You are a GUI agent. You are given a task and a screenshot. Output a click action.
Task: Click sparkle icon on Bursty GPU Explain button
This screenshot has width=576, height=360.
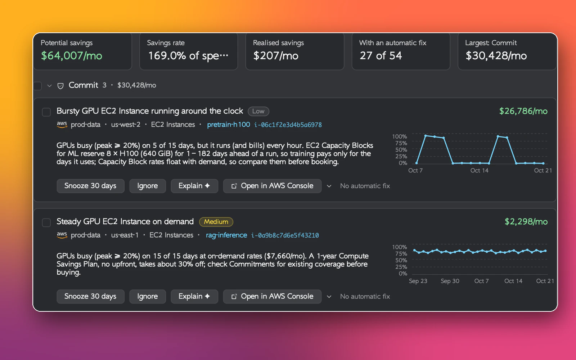click(207, 186)
